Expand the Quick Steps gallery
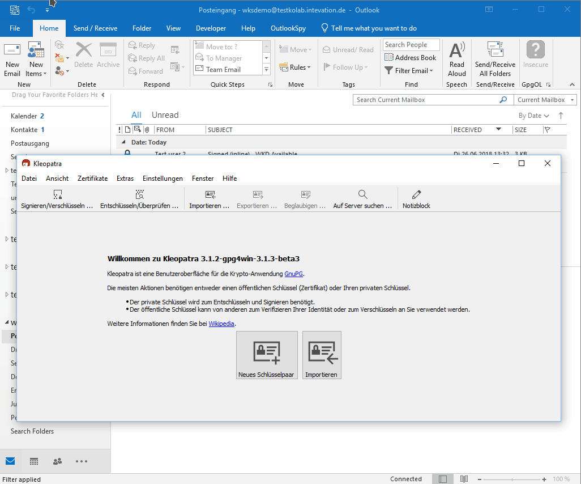Viewport: 581px width, 484px height. pyautogui.click(x=266, y=69)
